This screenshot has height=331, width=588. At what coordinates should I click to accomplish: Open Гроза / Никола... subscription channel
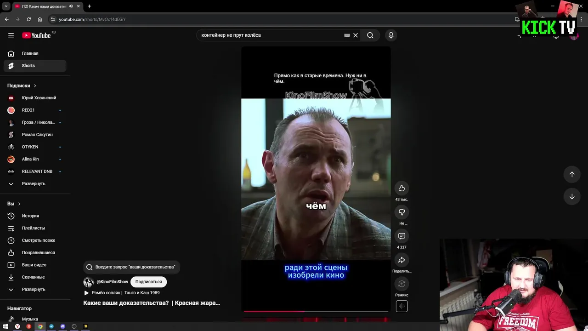(x=35, y=122)
